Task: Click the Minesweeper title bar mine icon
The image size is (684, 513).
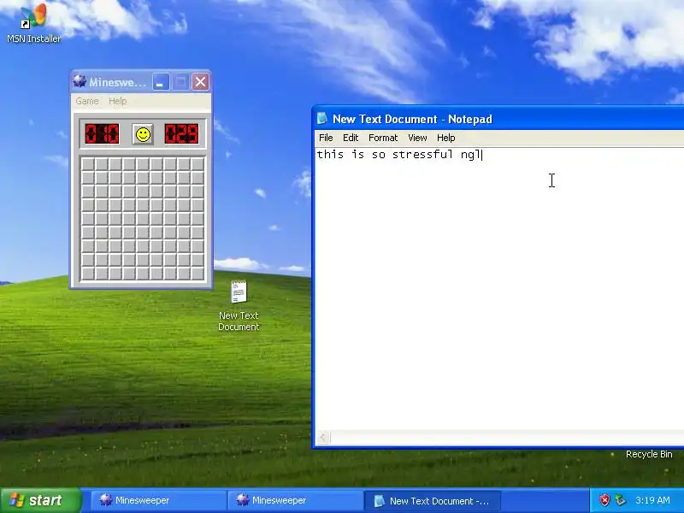Action: (80, 81)
